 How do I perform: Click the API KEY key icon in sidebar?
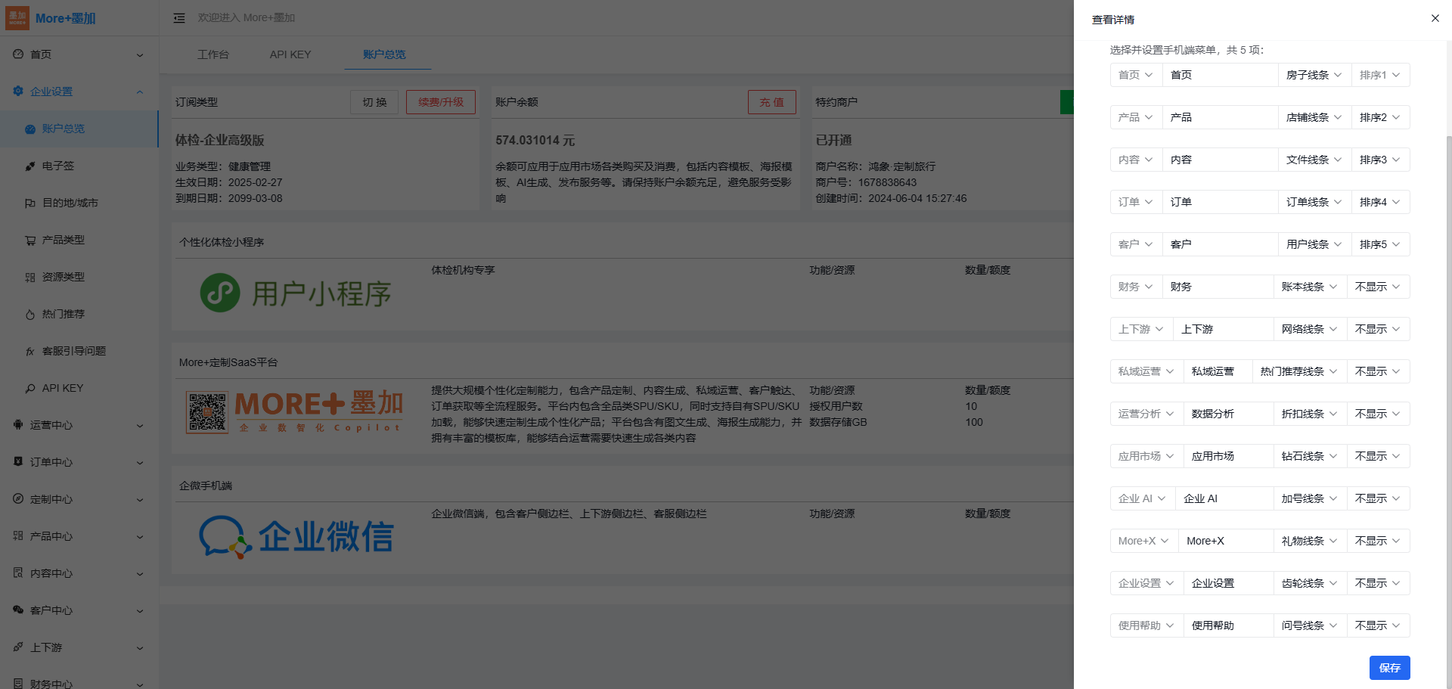30,389
